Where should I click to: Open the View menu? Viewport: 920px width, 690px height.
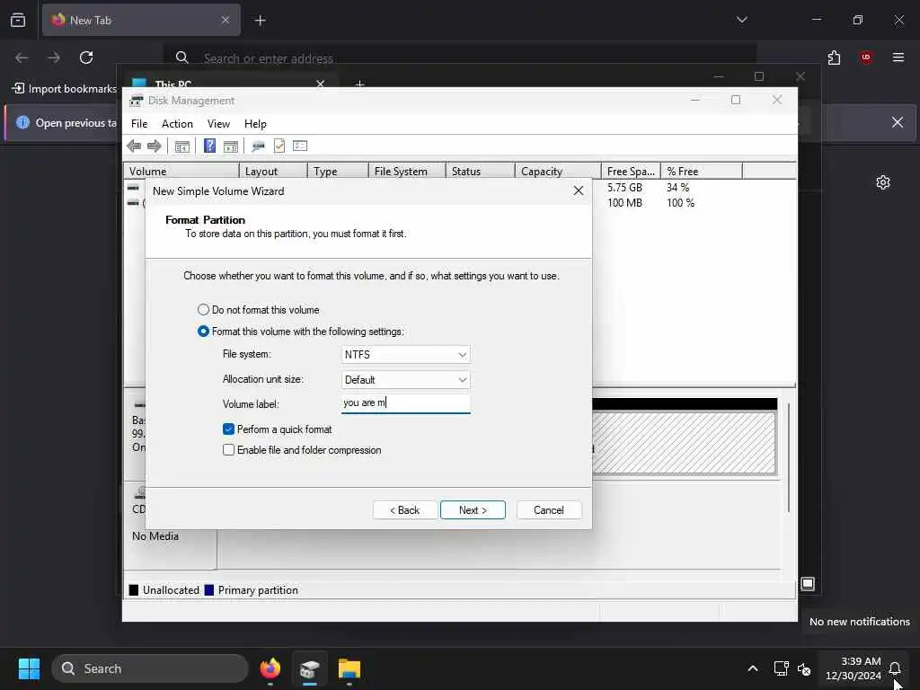[218, 124]
